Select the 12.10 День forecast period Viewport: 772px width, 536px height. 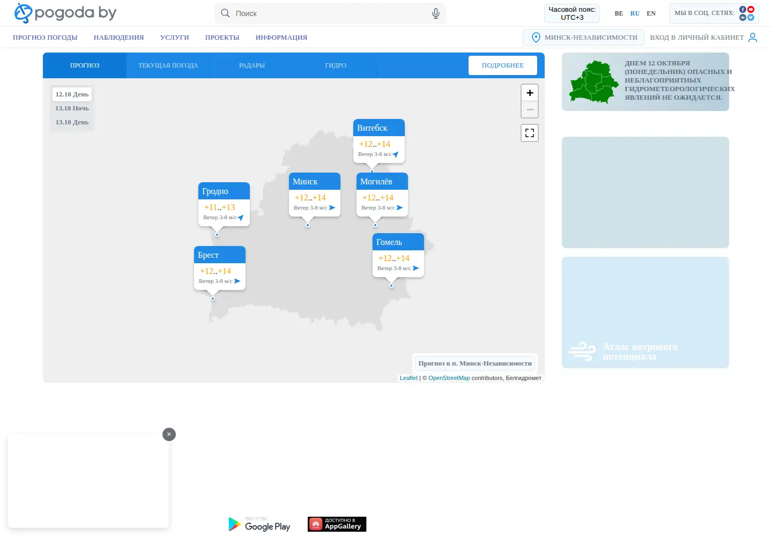click(72, 94)
